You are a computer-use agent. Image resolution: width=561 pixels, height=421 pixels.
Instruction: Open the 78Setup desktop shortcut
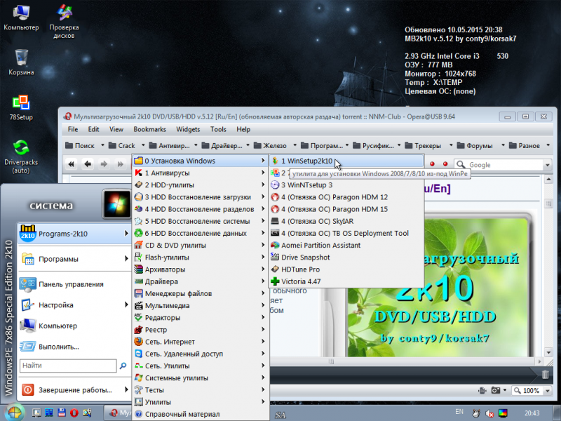(x=21, y=107)
